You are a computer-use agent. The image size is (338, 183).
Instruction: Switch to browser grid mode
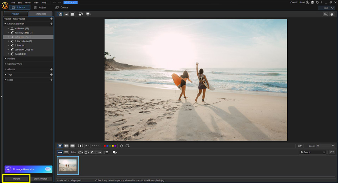click(73, 14)
